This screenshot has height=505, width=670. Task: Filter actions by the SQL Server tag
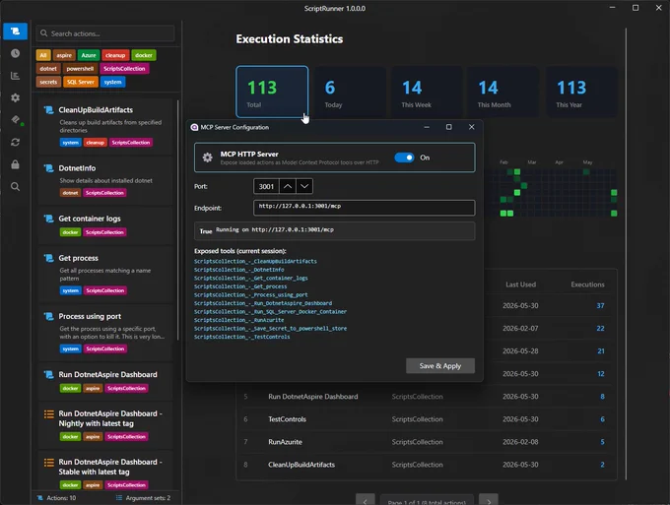click(81, 82)
